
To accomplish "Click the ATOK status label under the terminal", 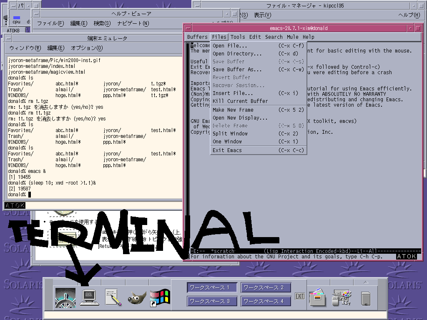I will tap(15, 205).
